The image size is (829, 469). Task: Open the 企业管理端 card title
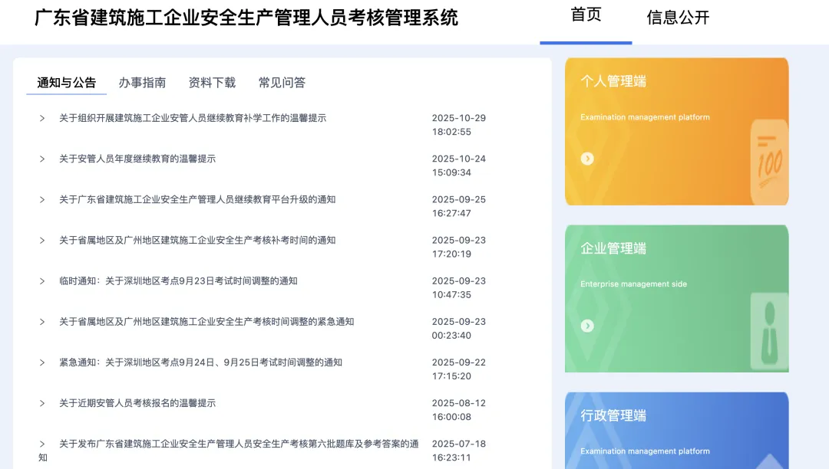613,248
